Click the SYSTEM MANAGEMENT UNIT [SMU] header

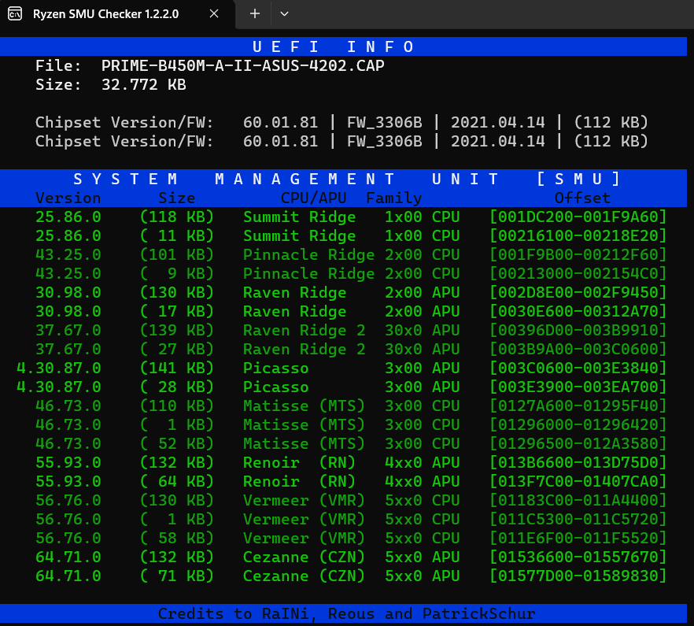348,179
